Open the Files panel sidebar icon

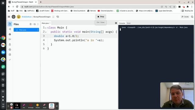pos(10,24)
